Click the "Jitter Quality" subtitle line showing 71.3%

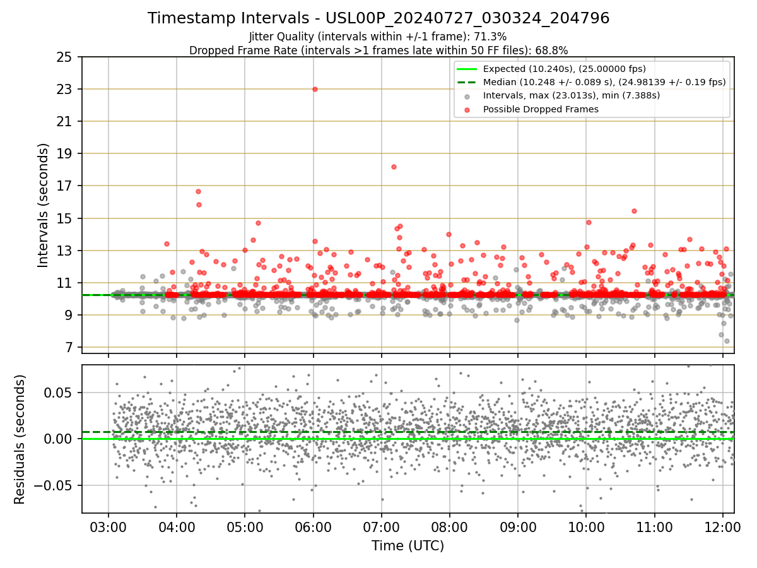pos(378,37)
